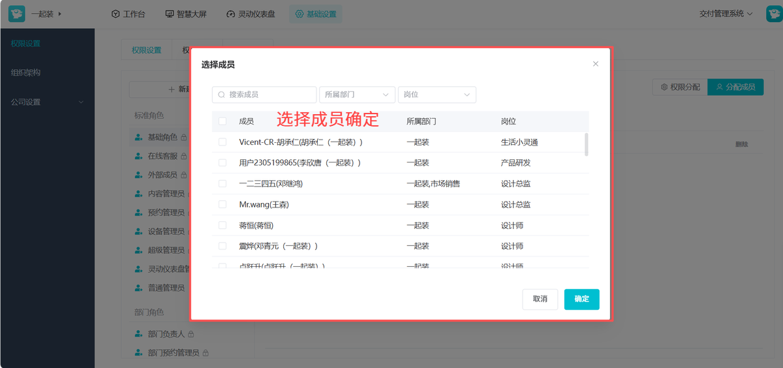Click the lock icon next to 基础角色
This screenshot has width=783, height=368.
point(184,138)
